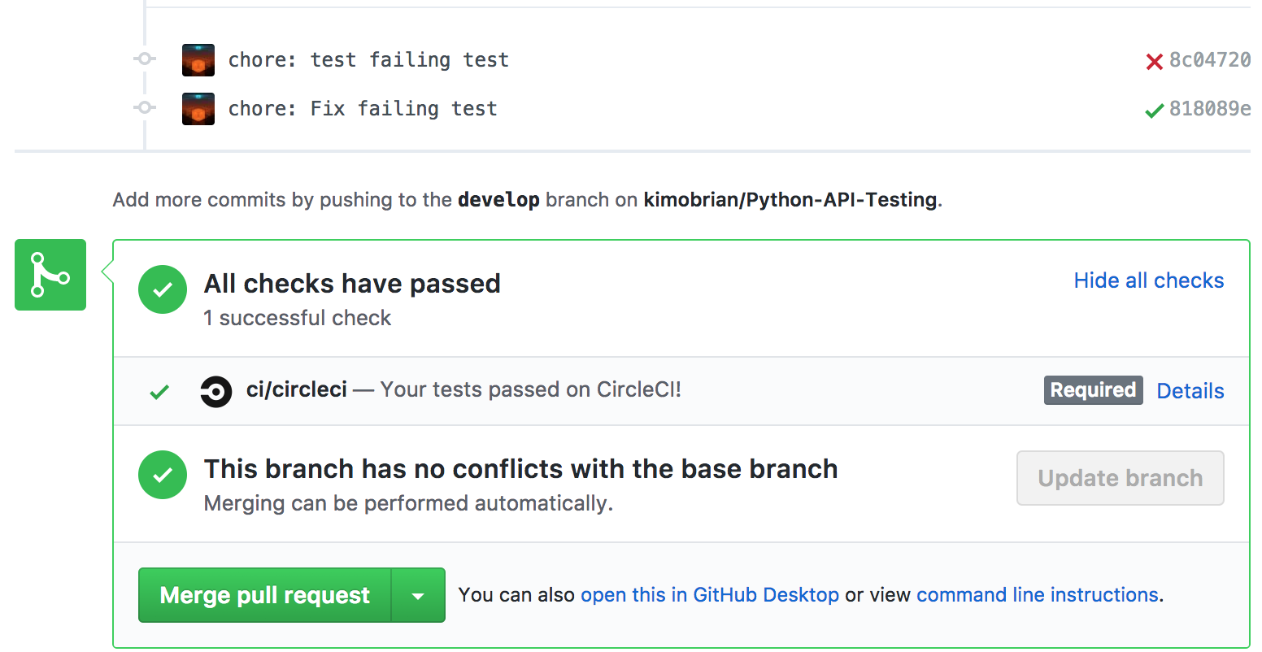Image resolution: width=1262 pixels, height=652 pixels.
Task: Click the Required badge on the CircleCI check
Action: [1093, 390]
